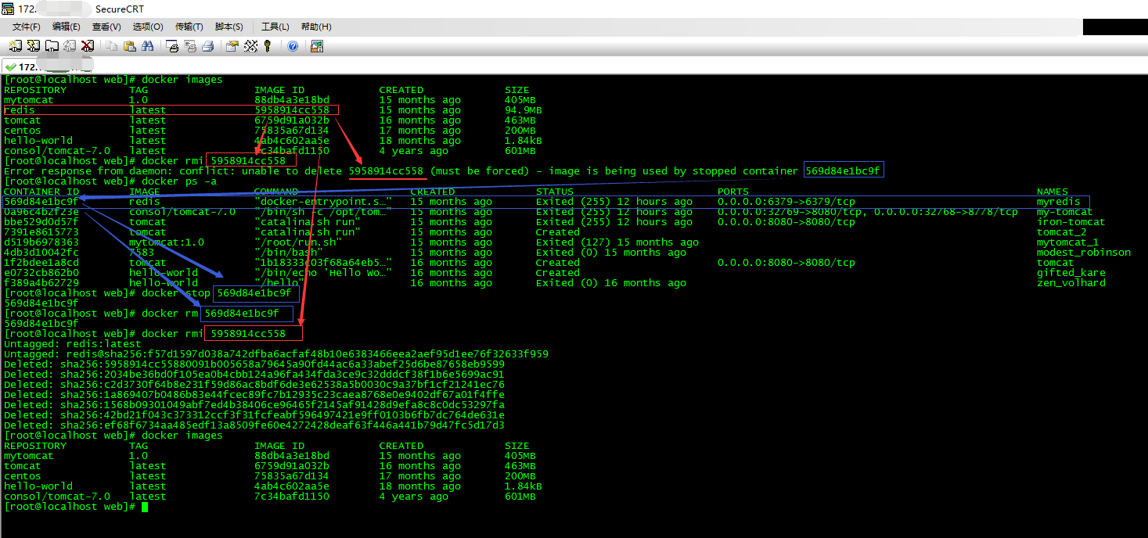Click 'myredis' container name
The image size is (1148, 538).
(x=1059, y=202)
